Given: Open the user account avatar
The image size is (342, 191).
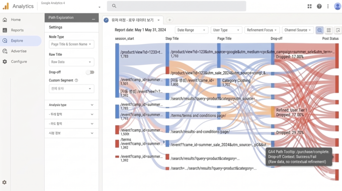Looking at the screenshot, I should point(338,6).
